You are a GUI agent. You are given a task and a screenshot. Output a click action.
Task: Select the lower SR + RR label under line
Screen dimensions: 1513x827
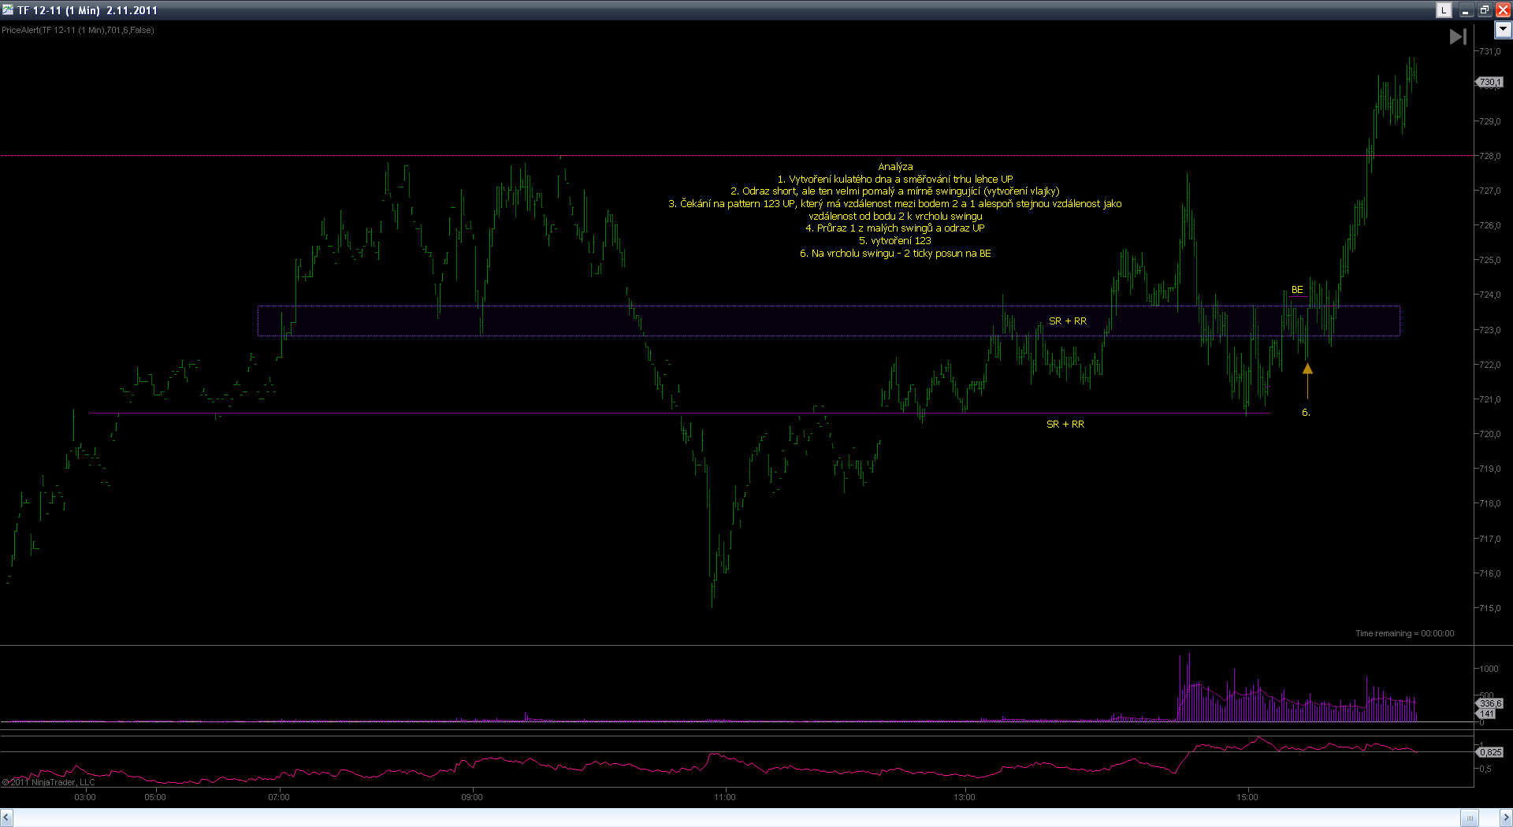click(x=1065, y=425)
